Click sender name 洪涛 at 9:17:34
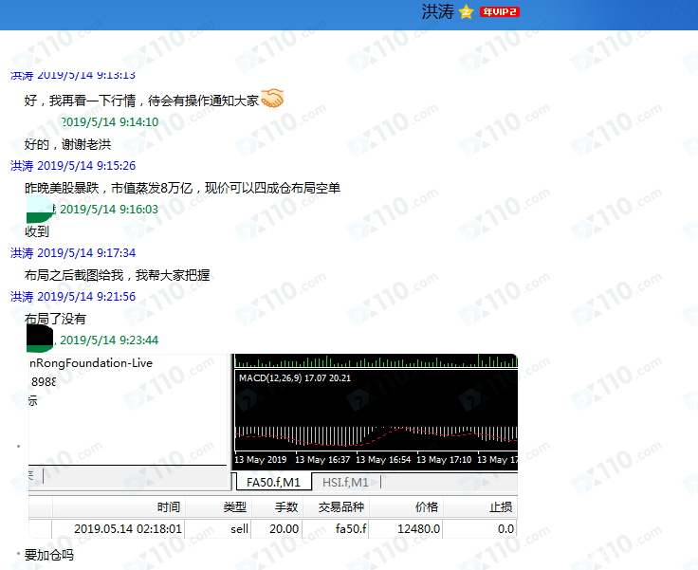Image resolution: width=698 pixels, height=570 pixels. [22, 253]
